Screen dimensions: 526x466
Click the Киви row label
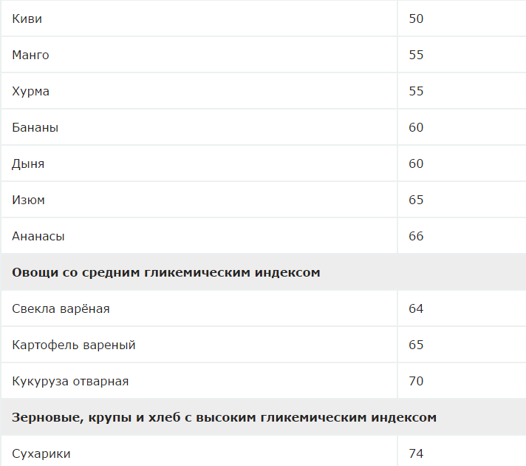click(27, 18)
